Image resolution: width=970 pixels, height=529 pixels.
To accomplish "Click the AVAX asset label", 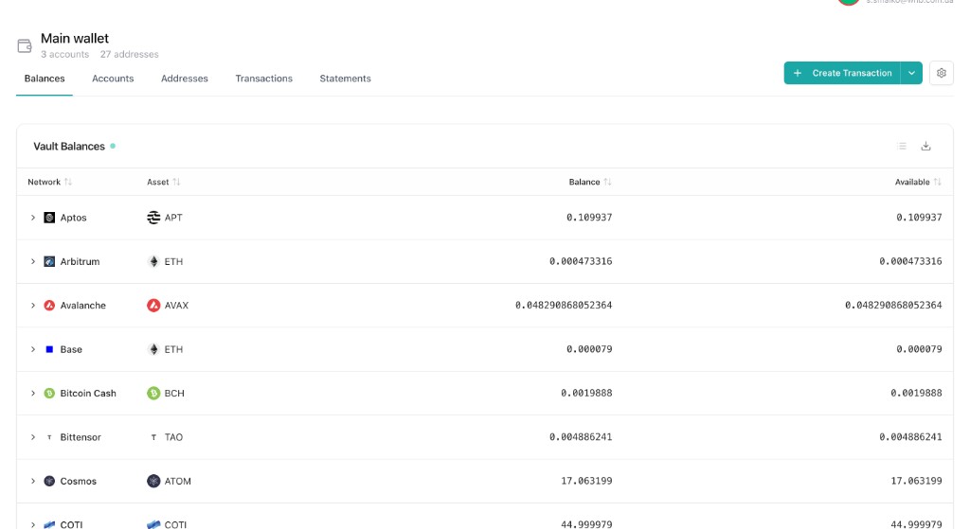I will (x=176, y=306).
